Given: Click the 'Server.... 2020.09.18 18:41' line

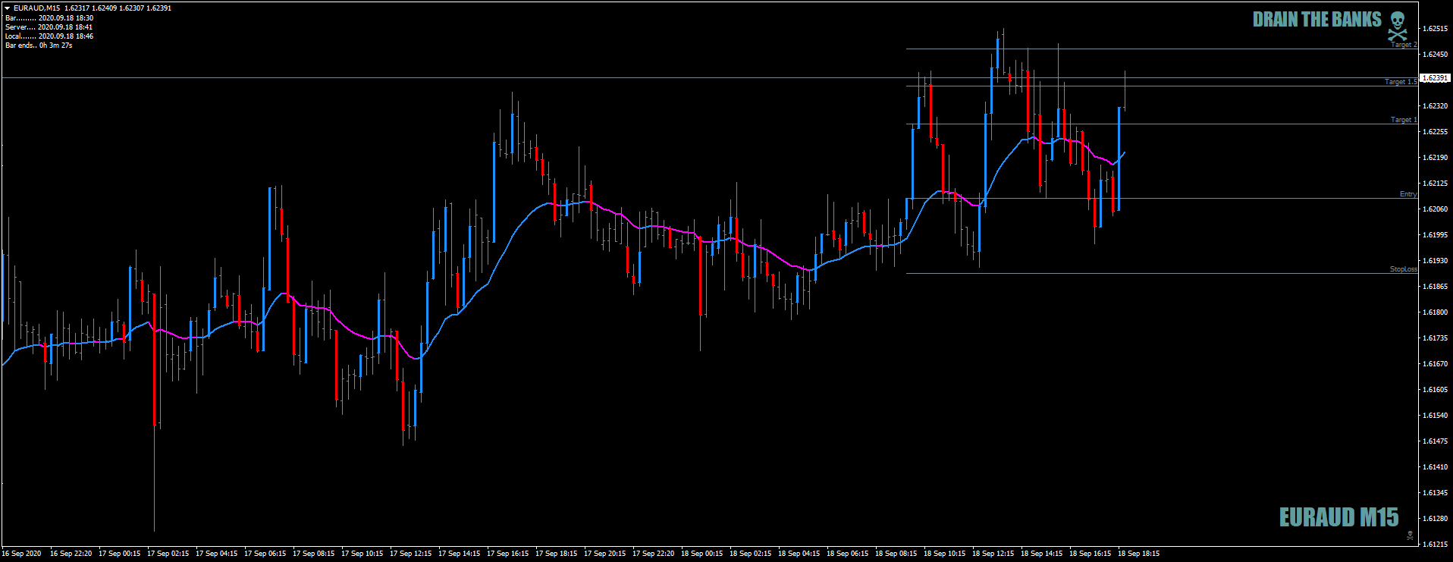Looking at the screenshot, I should tap(49, 27).
